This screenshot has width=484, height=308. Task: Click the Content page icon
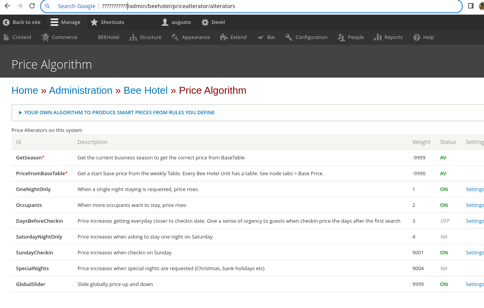(6, 37)
